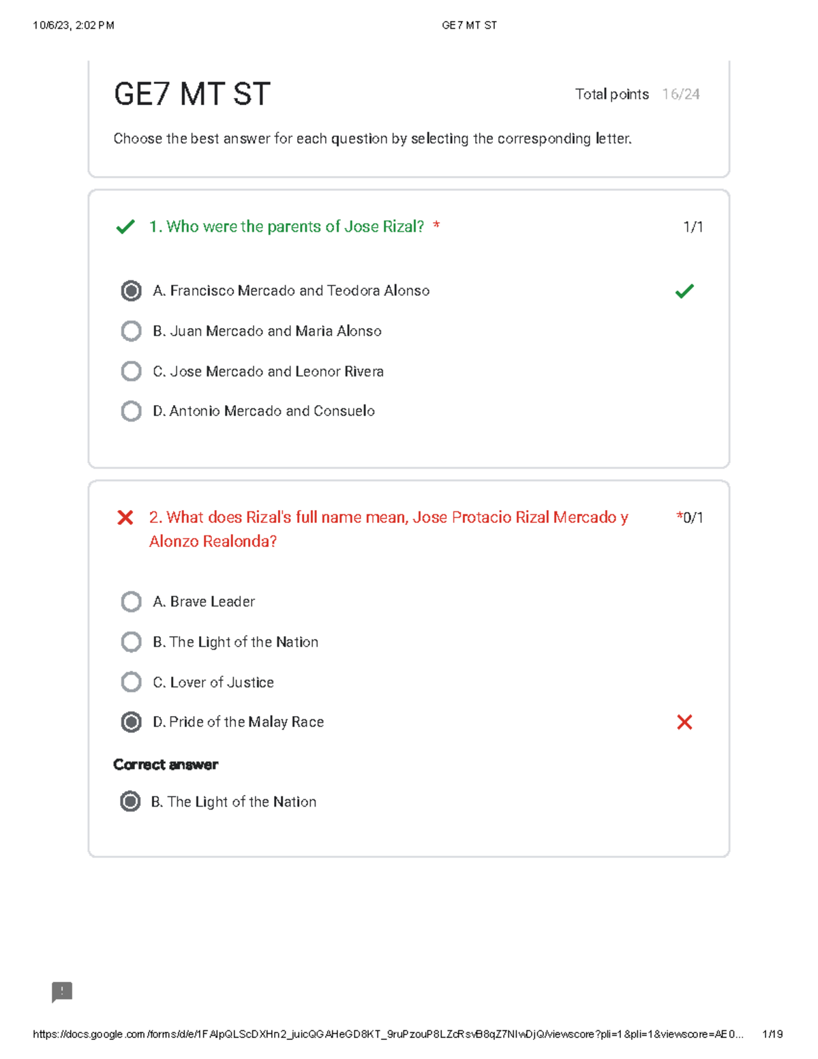Click the green checkmark beside question 1

coord(125,226)
